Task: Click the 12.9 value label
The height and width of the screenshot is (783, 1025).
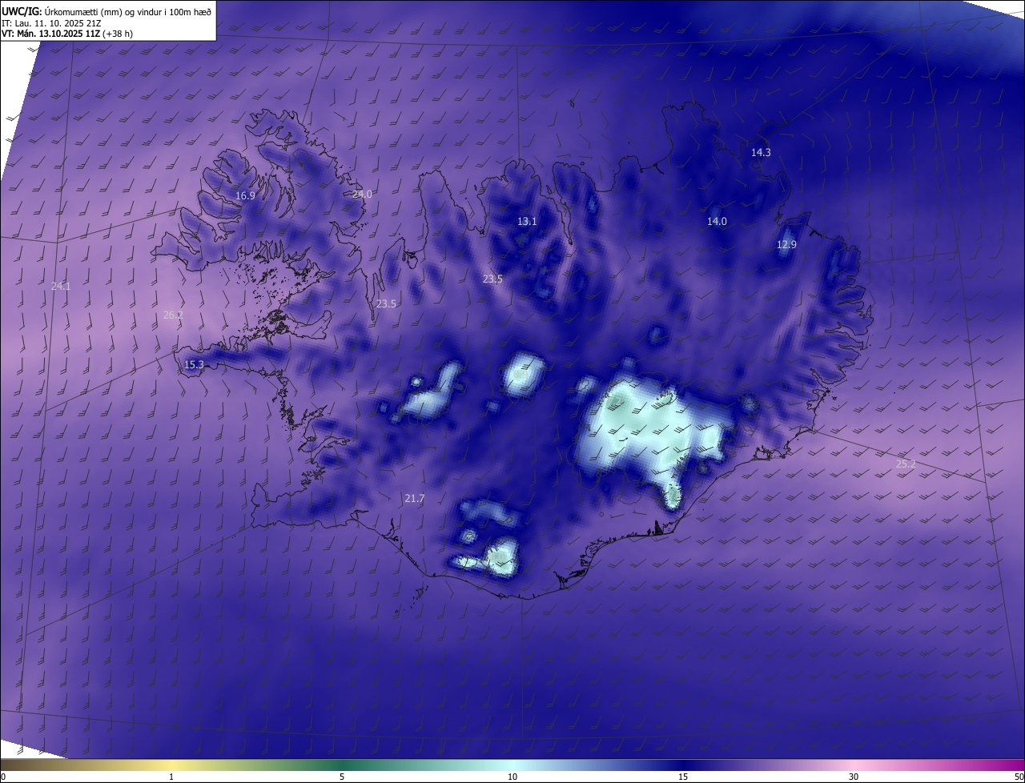Action: tap(786, 245)
